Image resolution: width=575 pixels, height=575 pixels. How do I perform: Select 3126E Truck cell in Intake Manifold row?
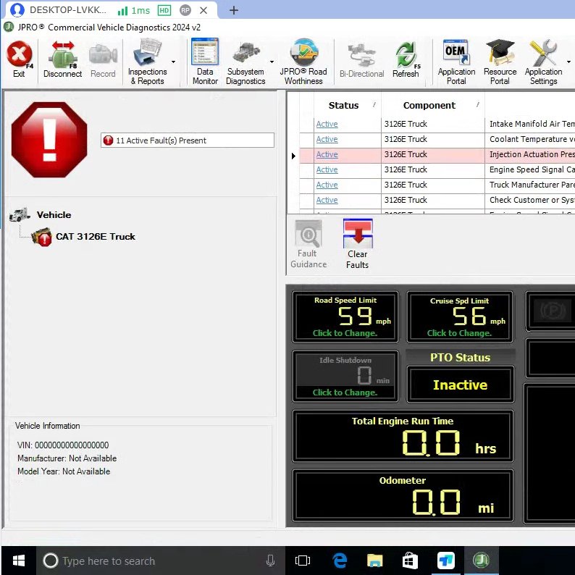(433, 124)
